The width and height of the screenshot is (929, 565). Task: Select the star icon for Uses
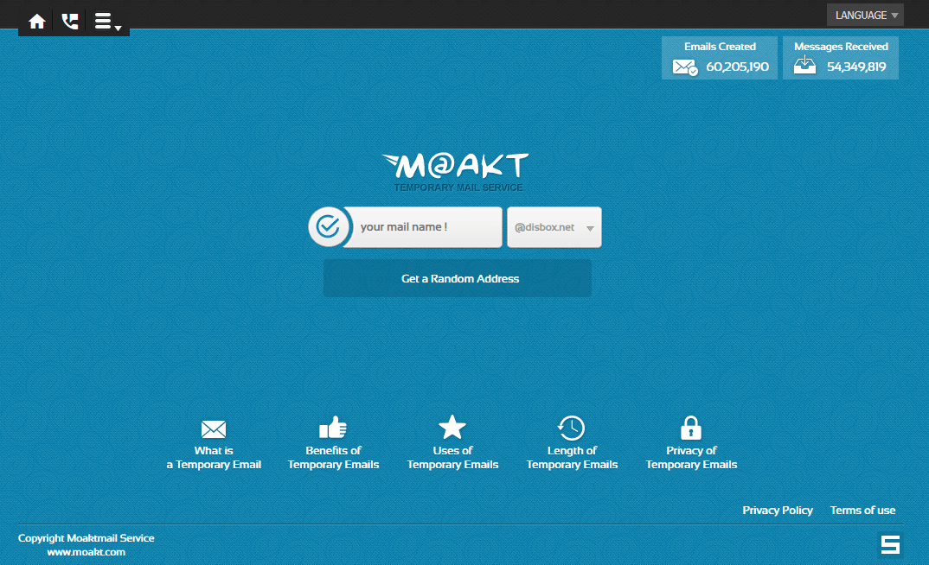[x=452, y=426]
